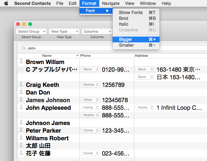This screenshot has height=161, width=207.
Task: Open Other label popup for 12345678
Action: pyautogui.click(x=90, y=100)
